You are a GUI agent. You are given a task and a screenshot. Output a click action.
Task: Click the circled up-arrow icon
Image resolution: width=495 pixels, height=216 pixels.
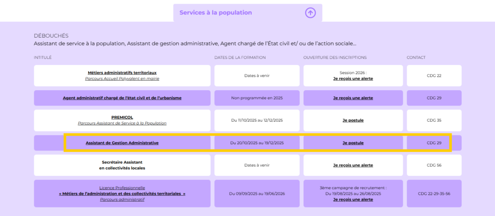click(x=310, y=13)
